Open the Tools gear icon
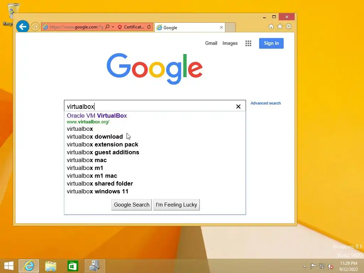Viewport: 364px width, 273px height. tap(289, 26)
